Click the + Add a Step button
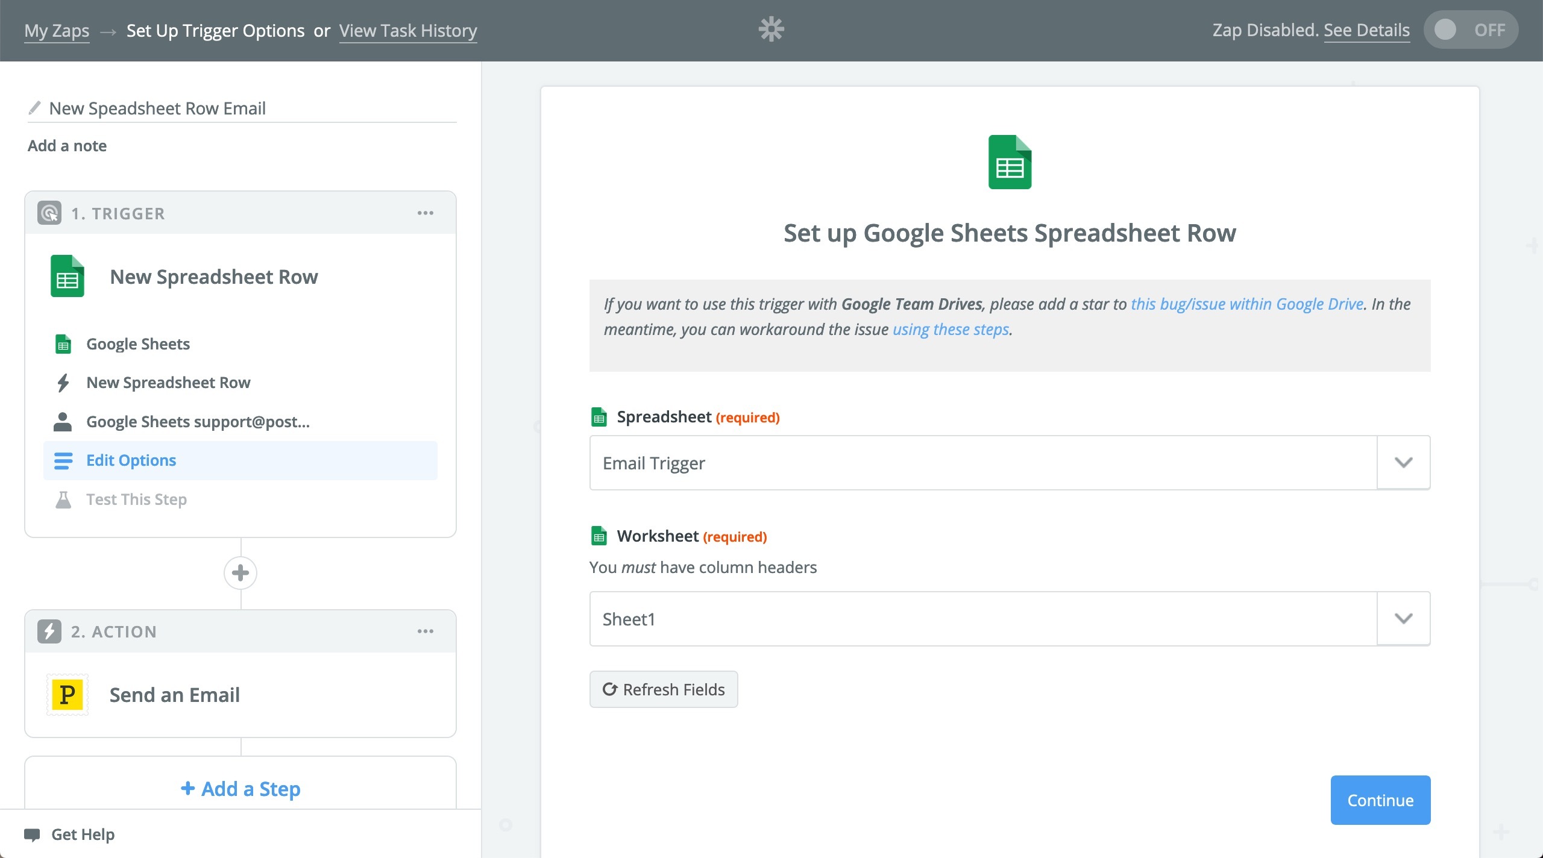 click(240, 789)
